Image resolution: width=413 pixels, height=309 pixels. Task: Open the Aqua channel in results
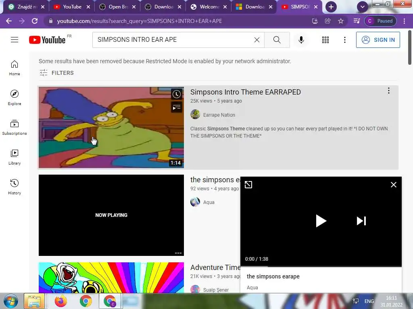[x=209, y=202]
